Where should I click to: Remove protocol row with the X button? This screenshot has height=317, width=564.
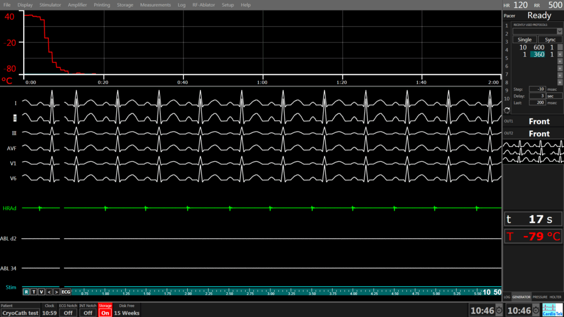[560, 54]
